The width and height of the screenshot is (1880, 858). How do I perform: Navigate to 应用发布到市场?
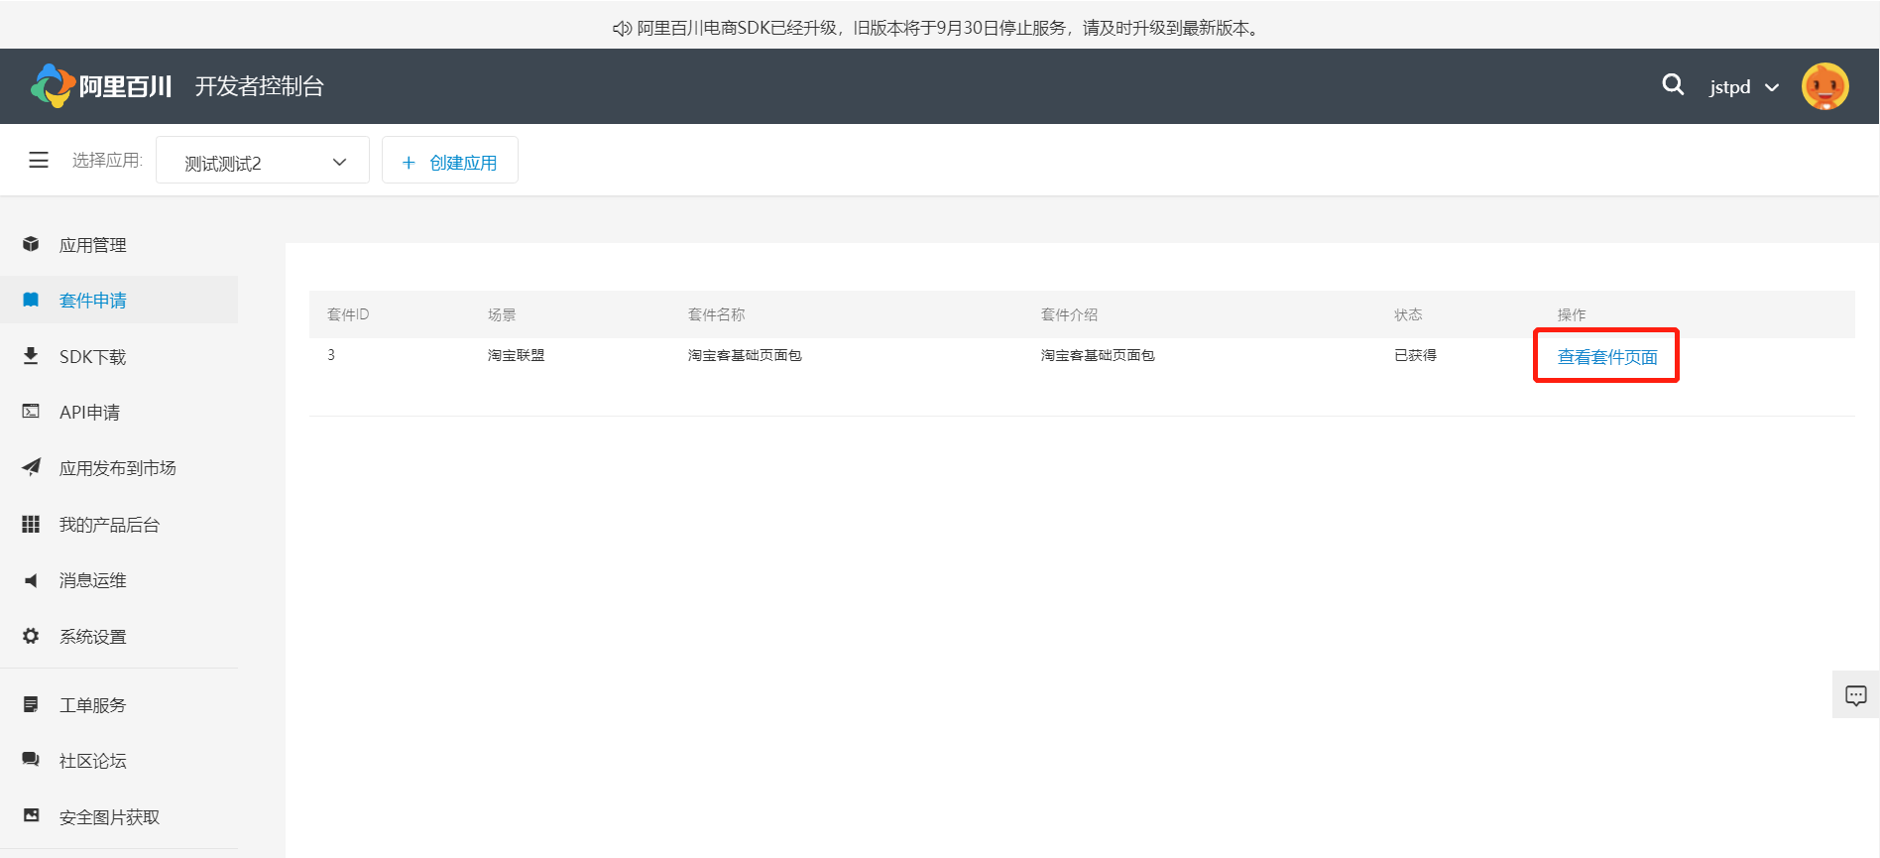pyautogui.click(x=119, y=467)
